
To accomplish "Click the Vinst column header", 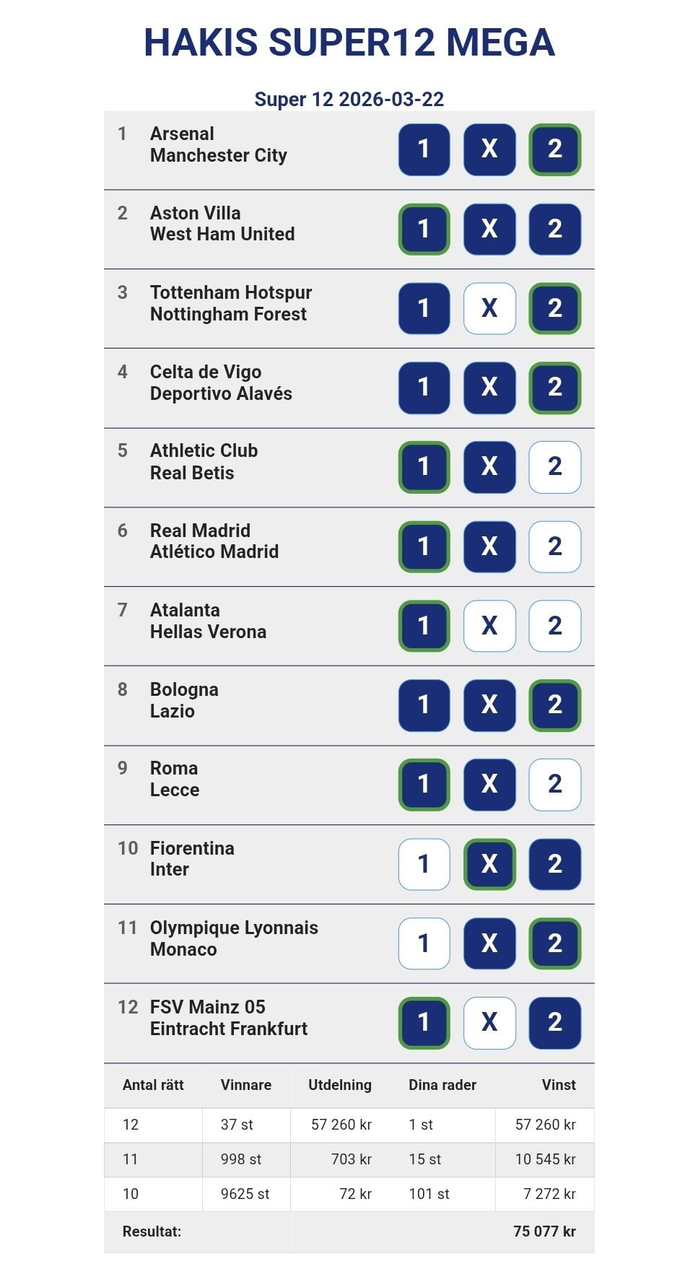I will pyautogui.click(x=559, y=1085).
